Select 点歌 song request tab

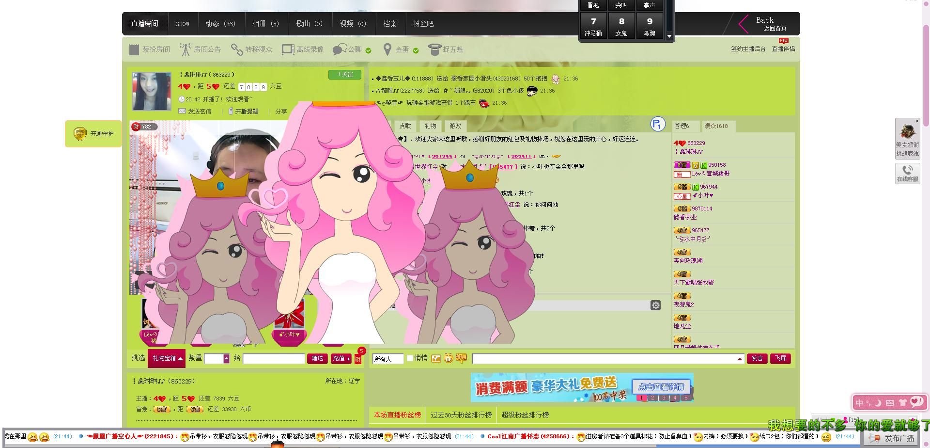pyautogui.click(x=405, y=126)
